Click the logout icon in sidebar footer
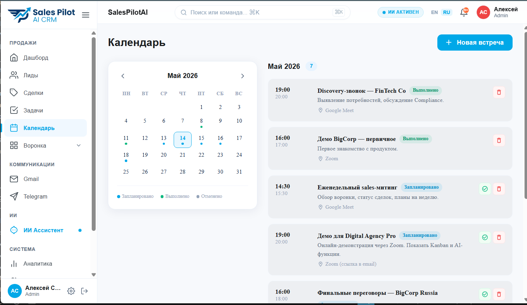 click(x=84, y=291)
